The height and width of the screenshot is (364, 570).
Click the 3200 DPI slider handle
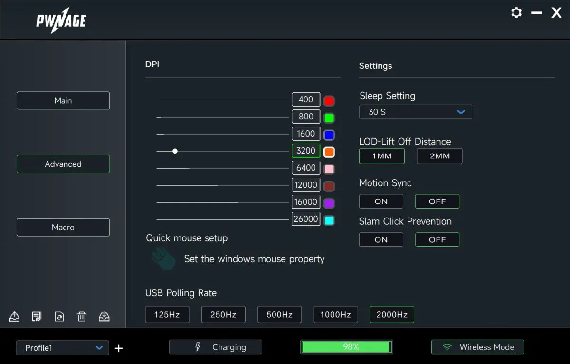pyautogui.click(x=175, y=151)
